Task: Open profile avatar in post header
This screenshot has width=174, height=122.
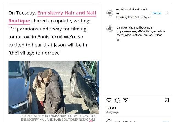Action: point(110,13)
